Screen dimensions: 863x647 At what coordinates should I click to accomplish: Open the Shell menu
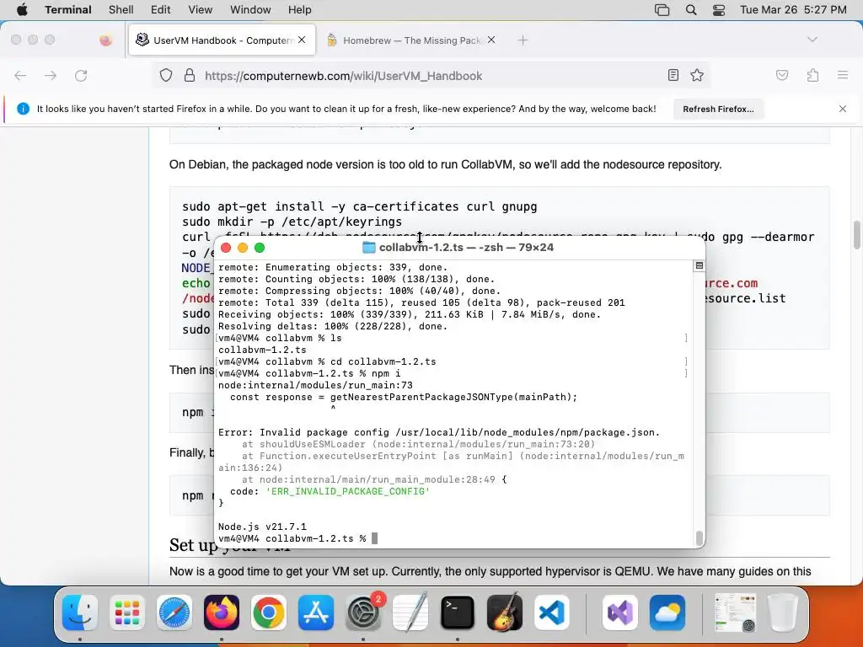point(121,10)
